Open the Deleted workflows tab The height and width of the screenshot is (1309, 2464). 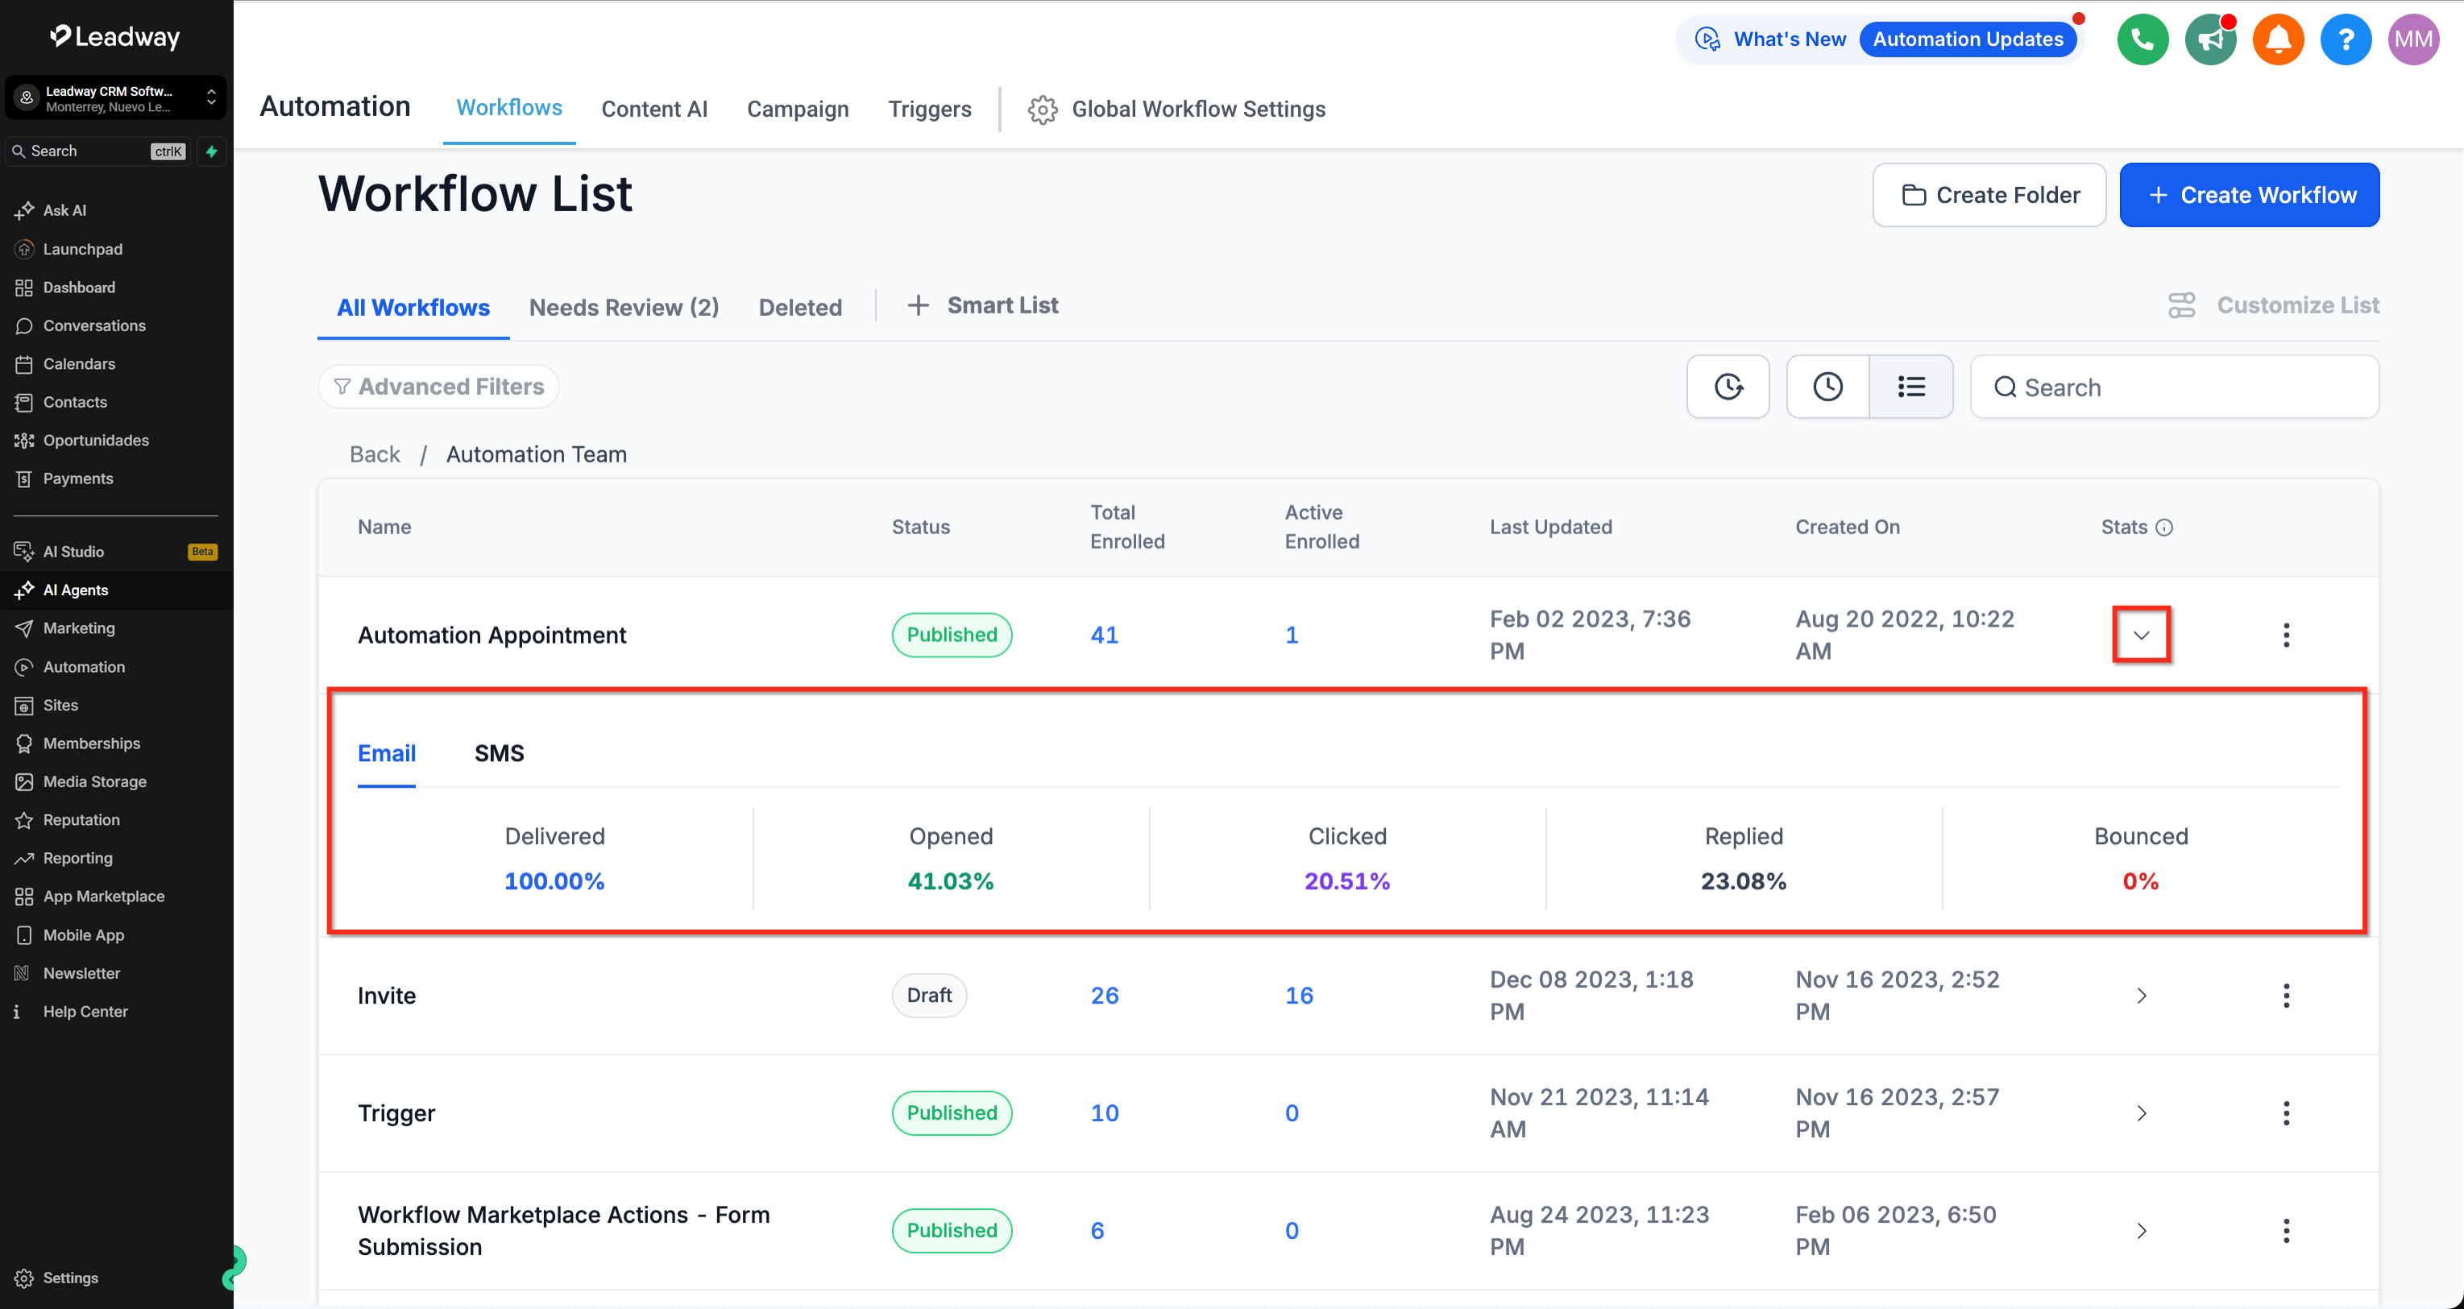(799, 307)
